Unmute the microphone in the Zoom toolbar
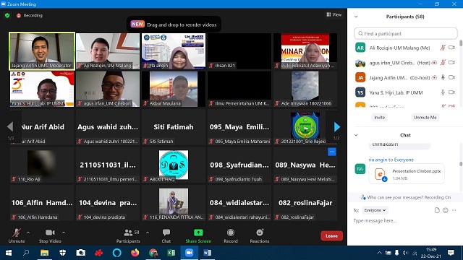This screenshot has width=463, height=260. [x=17, y=235]
